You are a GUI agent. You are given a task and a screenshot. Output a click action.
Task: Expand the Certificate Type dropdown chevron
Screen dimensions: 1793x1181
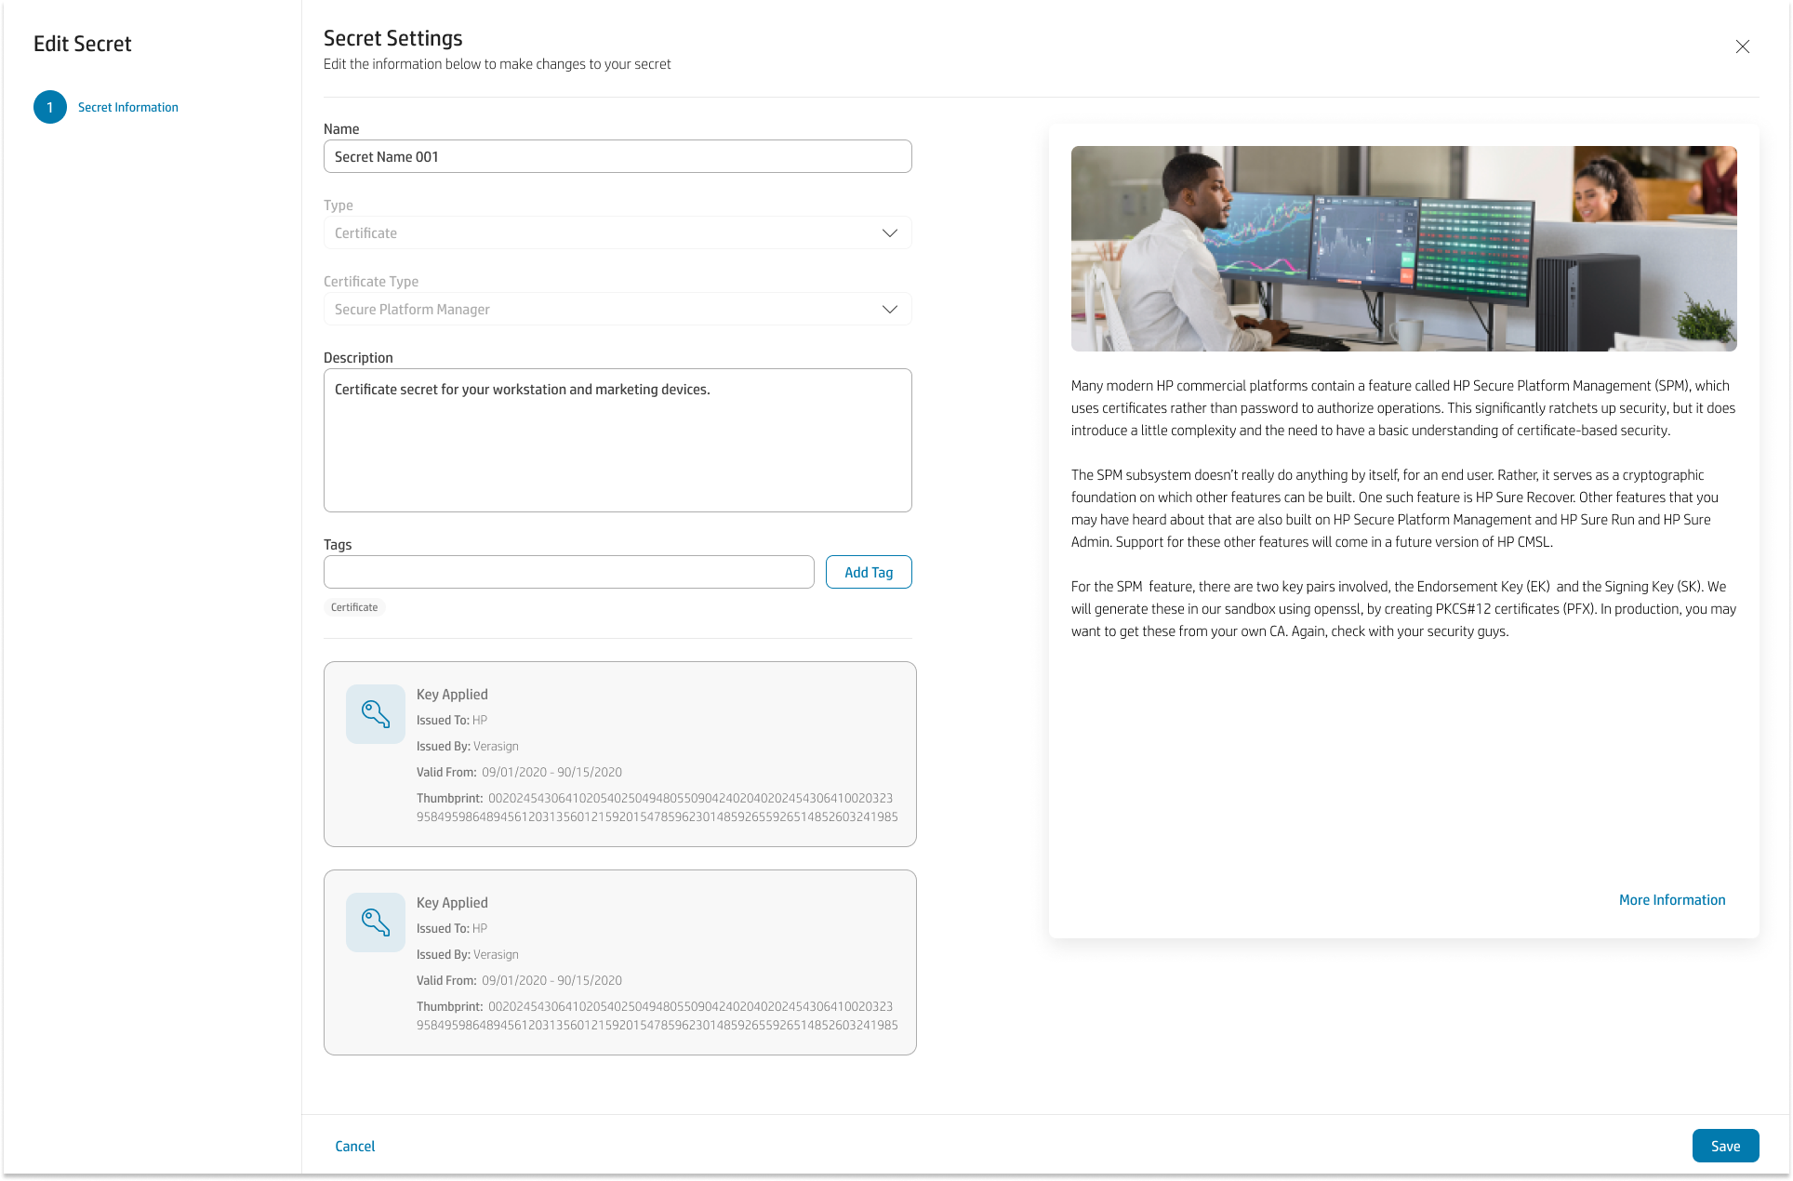[x=889, y=309]
